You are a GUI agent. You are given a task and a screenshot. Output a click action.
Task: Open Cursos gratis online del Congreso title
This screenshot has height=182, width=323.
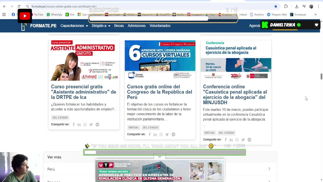[159, 92]
